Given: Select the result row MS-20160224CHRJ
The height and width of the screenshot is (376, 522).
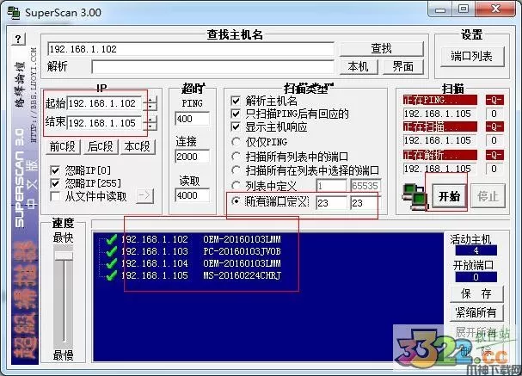Looking at the screenshot, I should point(200,275).
